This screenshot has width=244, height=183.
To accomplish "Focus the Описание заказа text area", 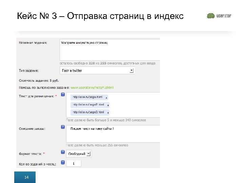I will (x=113, y=134).
